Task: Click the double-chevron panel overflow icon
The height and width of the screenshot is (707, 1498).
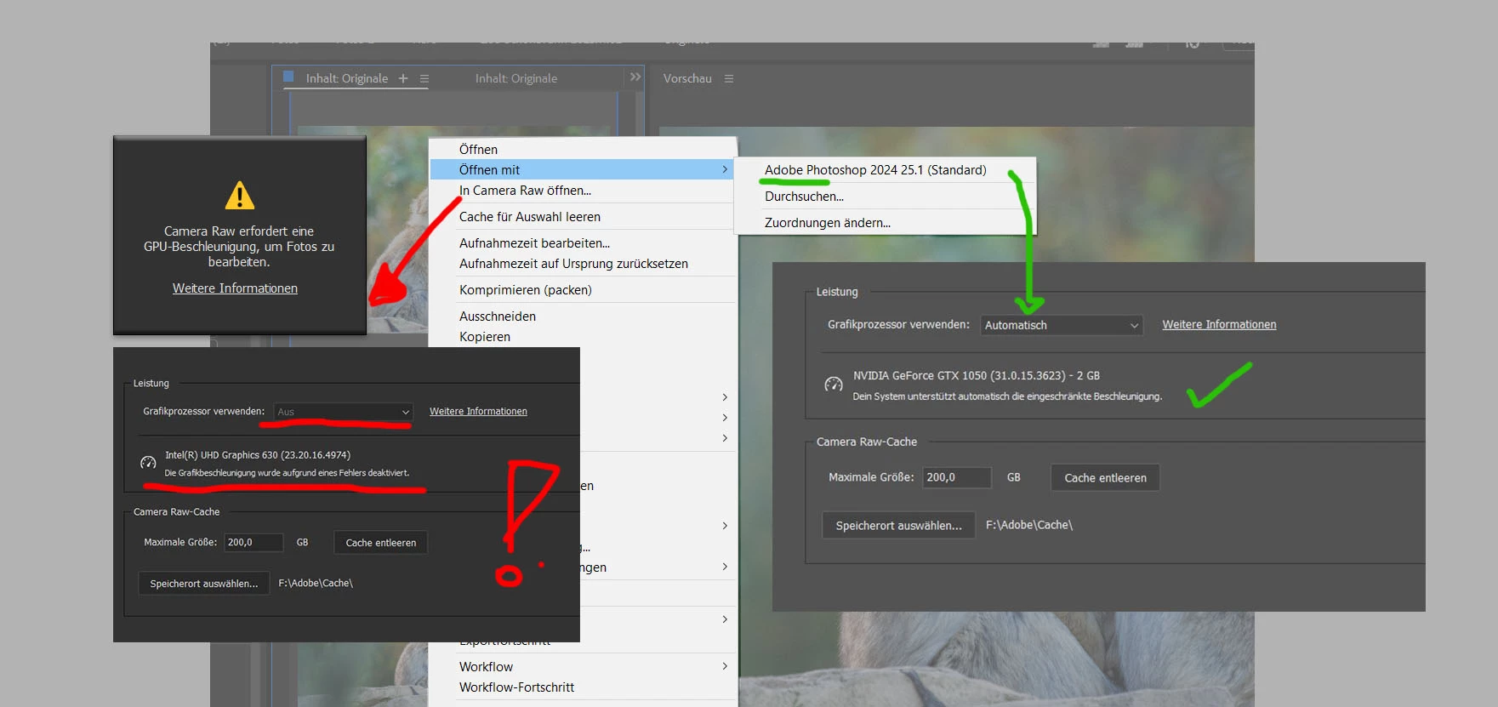Action: tap(635, 77)
